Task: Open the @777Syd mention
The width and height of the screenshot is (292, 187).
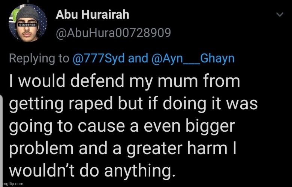Action: pyautogui.click(x=99, y=58)
